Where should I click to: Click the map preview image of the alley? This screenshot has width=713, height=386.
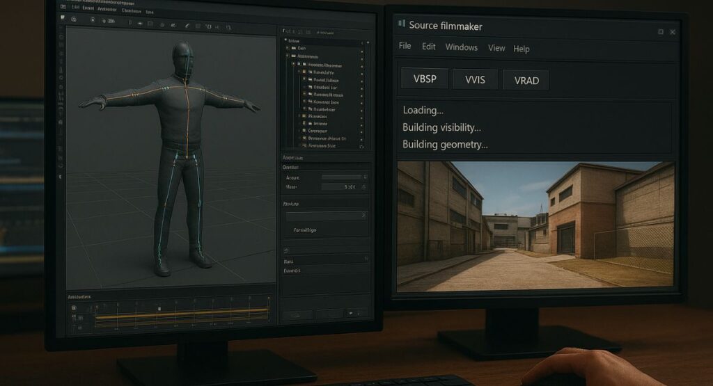tap(535, 225)
